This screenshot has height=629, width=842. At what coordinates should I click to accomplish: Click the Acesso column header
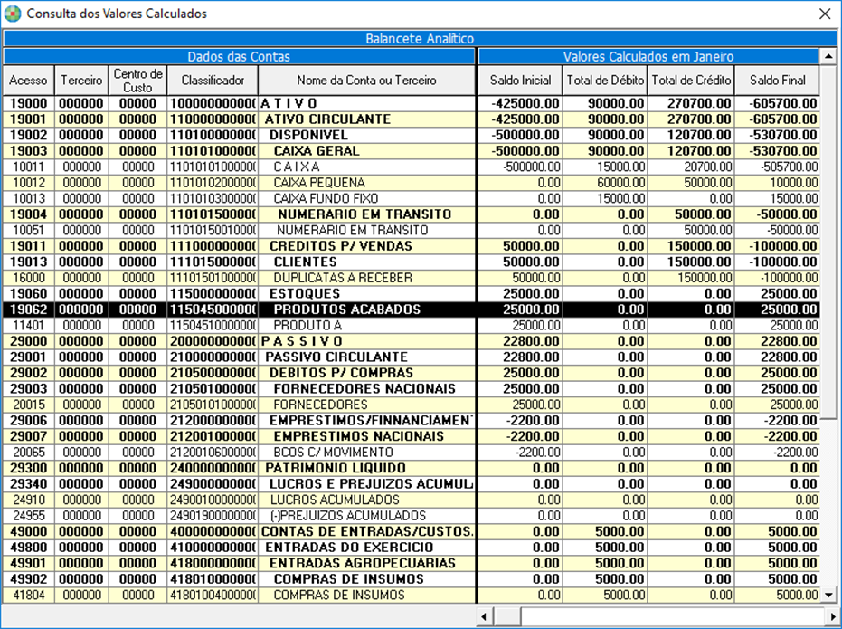tap(28, 81)
